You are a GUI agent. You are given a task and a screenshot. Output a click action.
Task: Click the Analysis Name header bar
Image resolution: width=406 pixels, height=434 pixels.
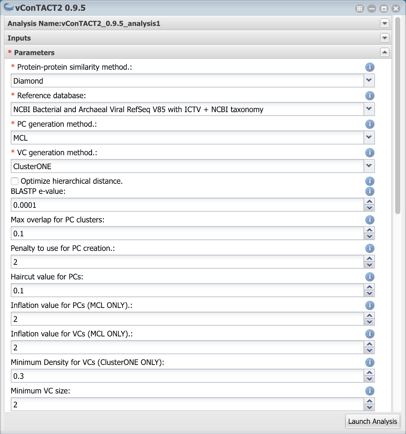190,23
